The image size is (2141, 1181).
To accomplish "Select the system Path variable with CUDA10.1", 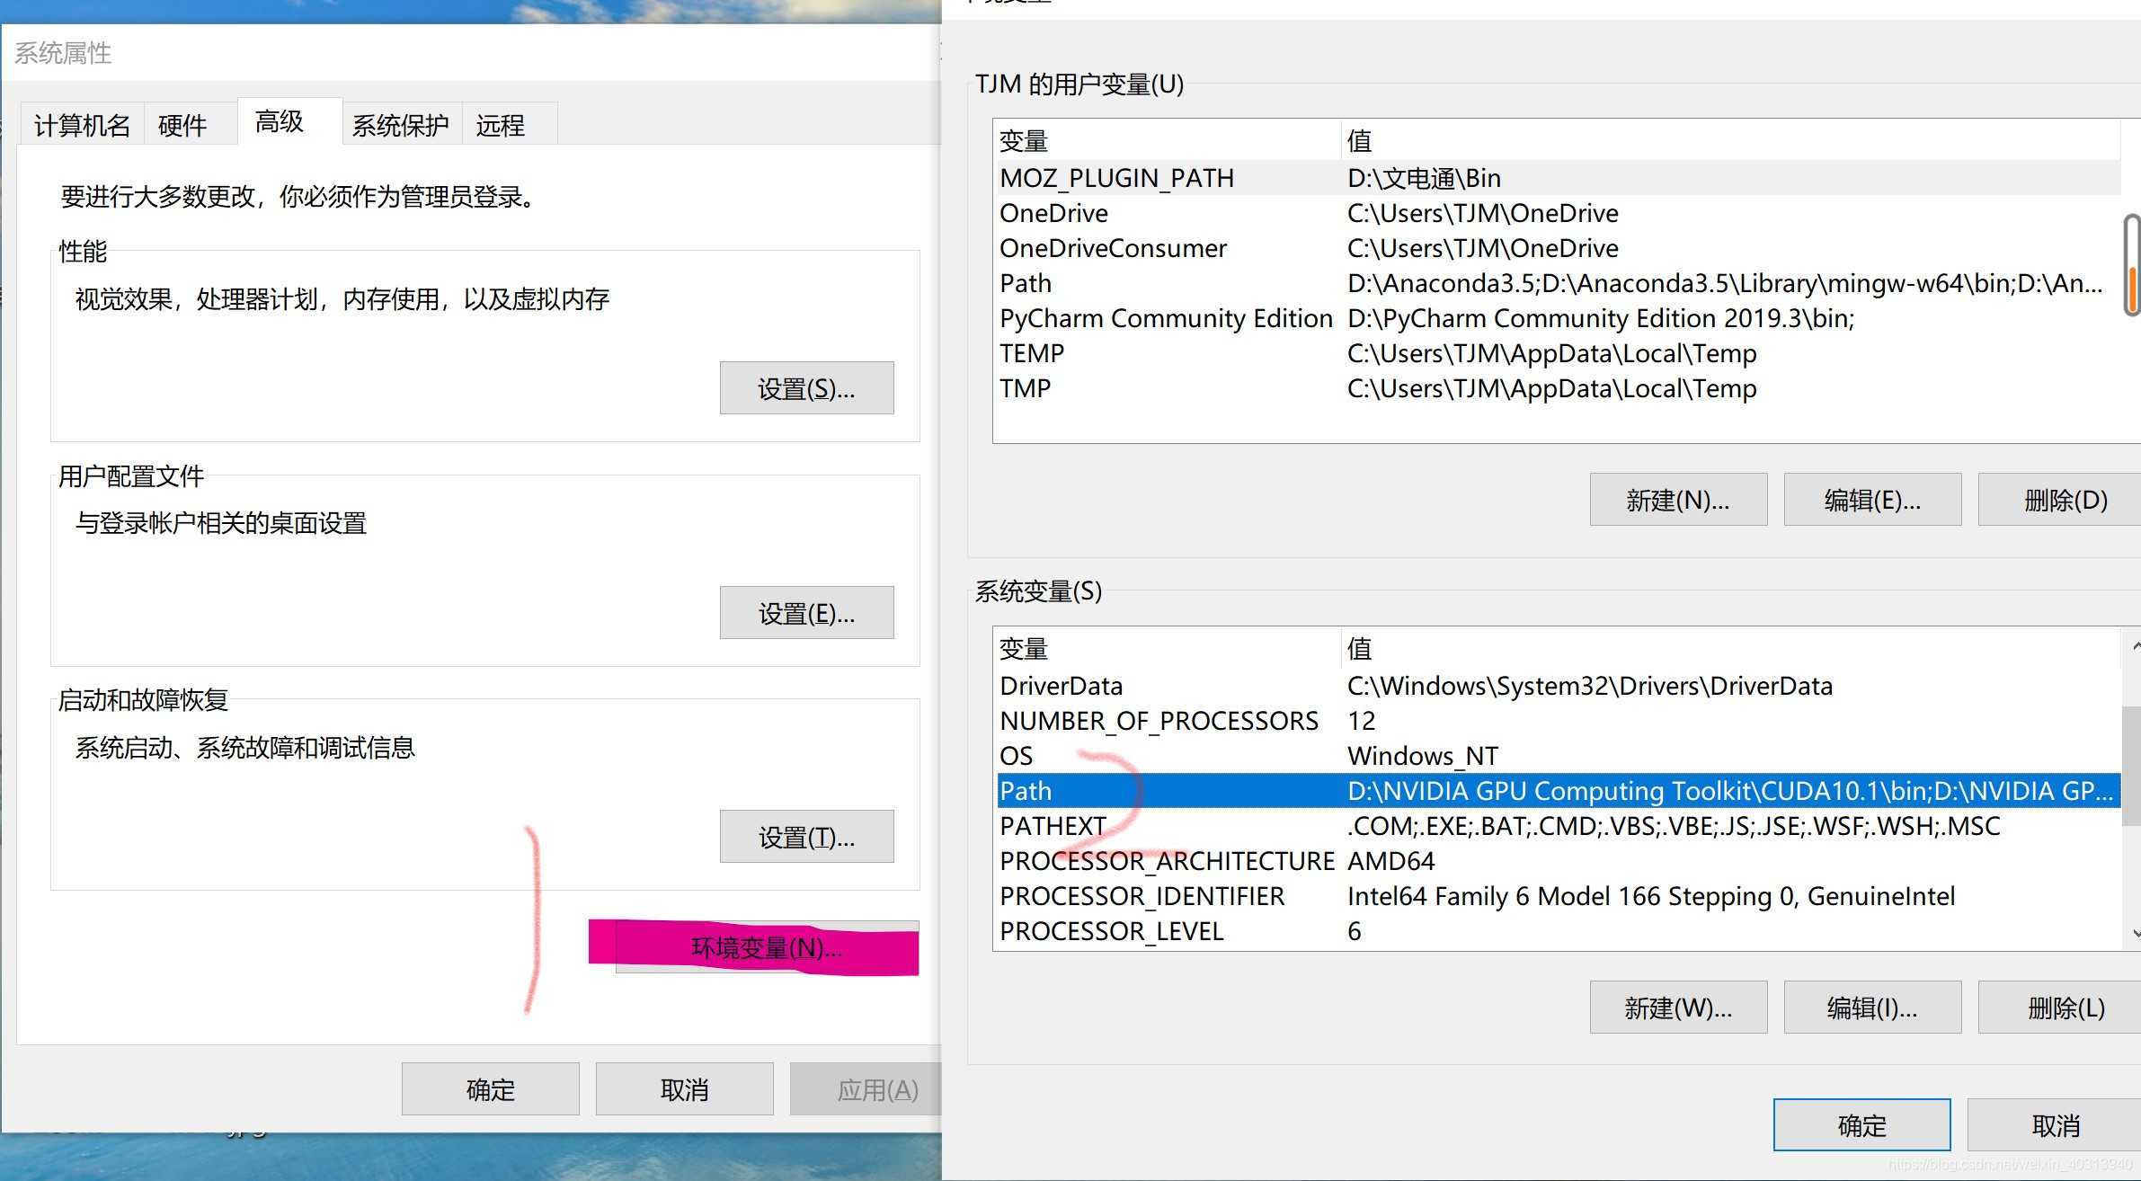I will (1559, 791).
